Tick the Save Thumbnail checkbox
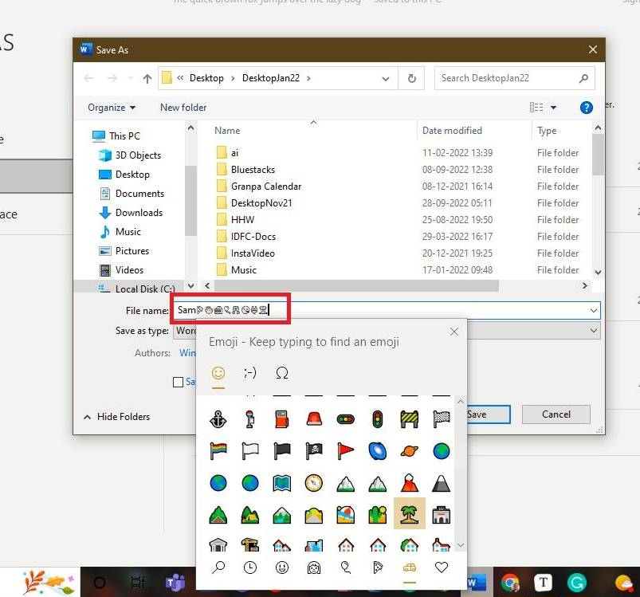640x597 pixels. (178, 383)
